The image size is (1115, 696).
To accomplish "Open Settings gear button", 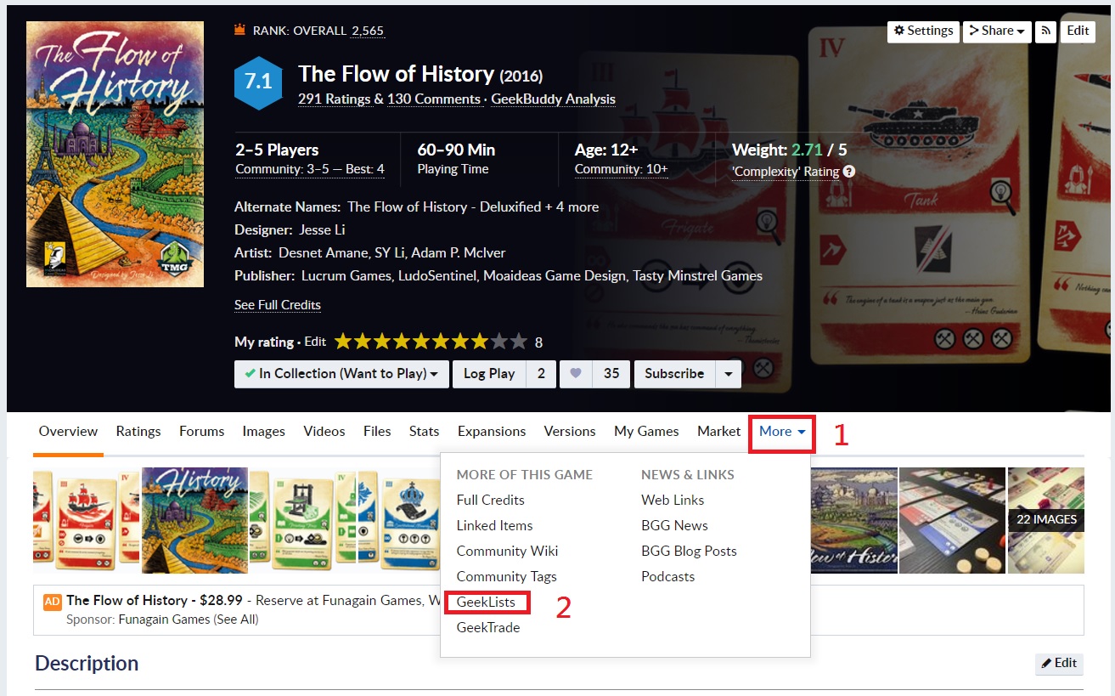I will (x=924, y=31).
